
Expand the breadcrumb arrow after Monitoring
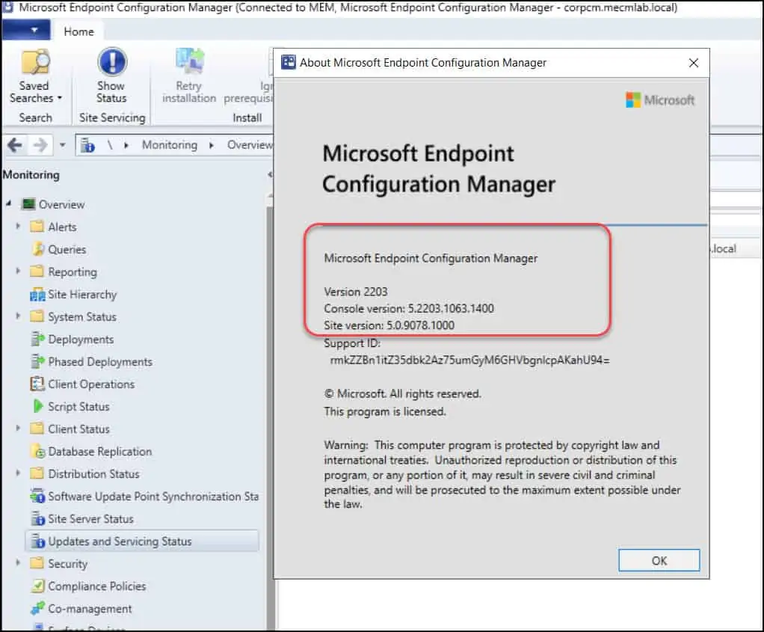[x=212, y=145]
